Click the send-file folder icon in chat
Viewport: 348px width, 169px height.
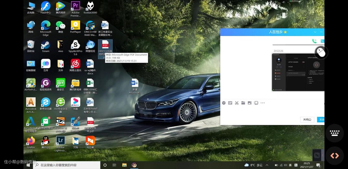[243, 103]
